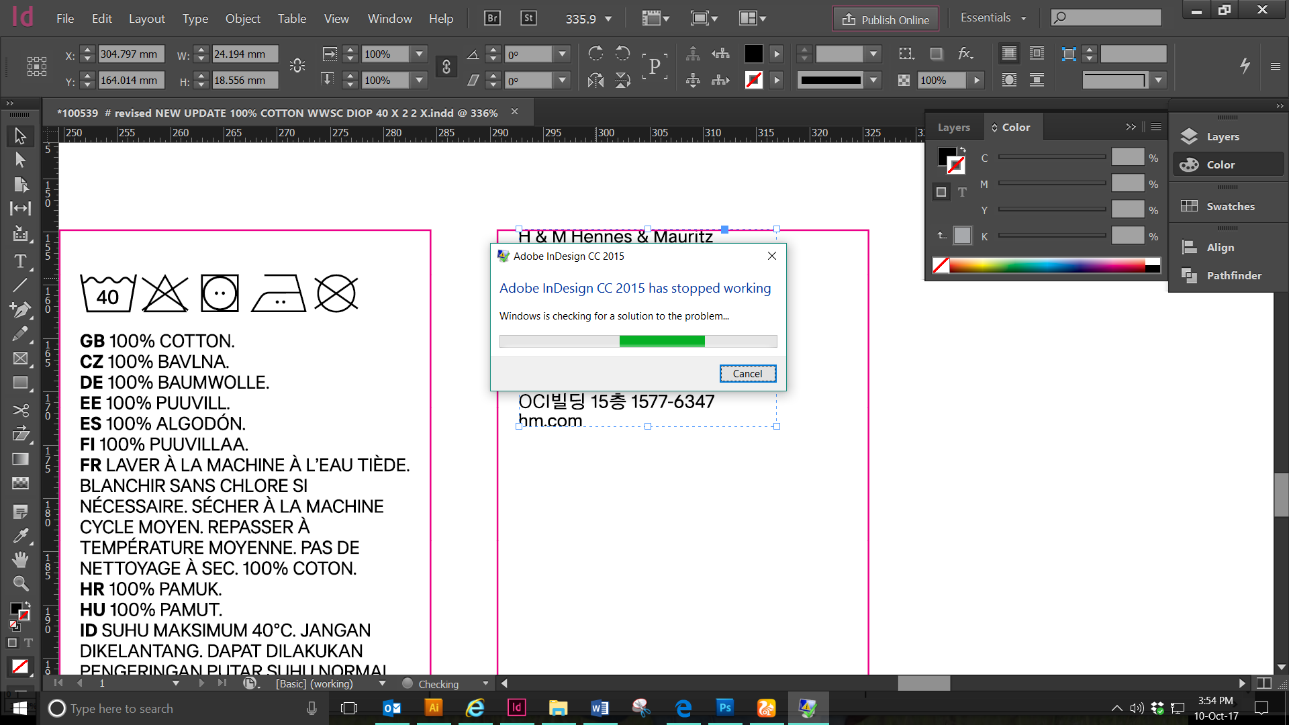This screenshot has width=1289, height=725.
Task: Open Screen Mode dropdown
Action: (x=704, y=18)
